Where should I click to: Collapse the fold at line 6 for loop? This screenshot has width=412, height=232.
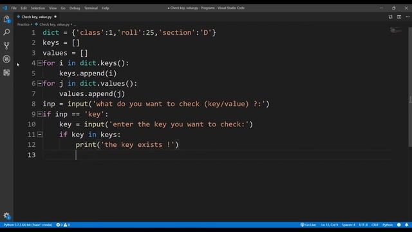tap(40, 83)
